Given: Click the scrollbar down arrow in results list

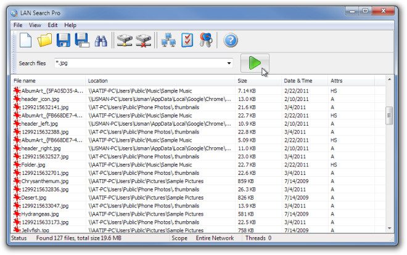Looking at the screenshot, I should click(389, 229).
